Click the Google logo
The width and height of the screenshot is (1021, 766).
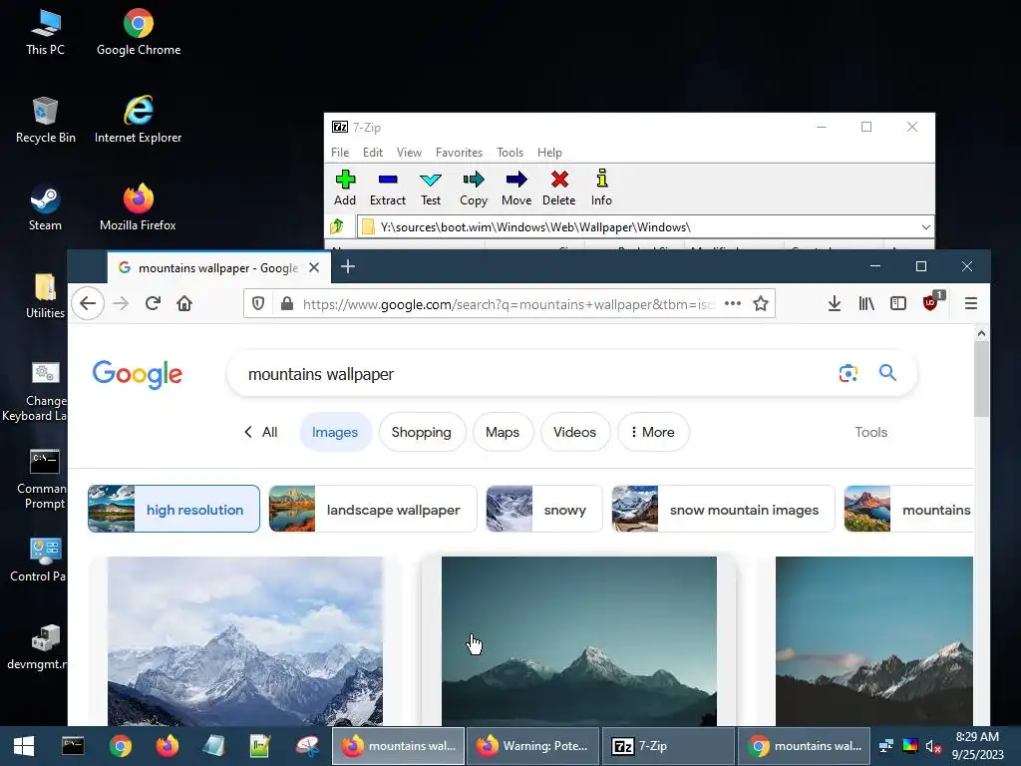tap(138, 375)
